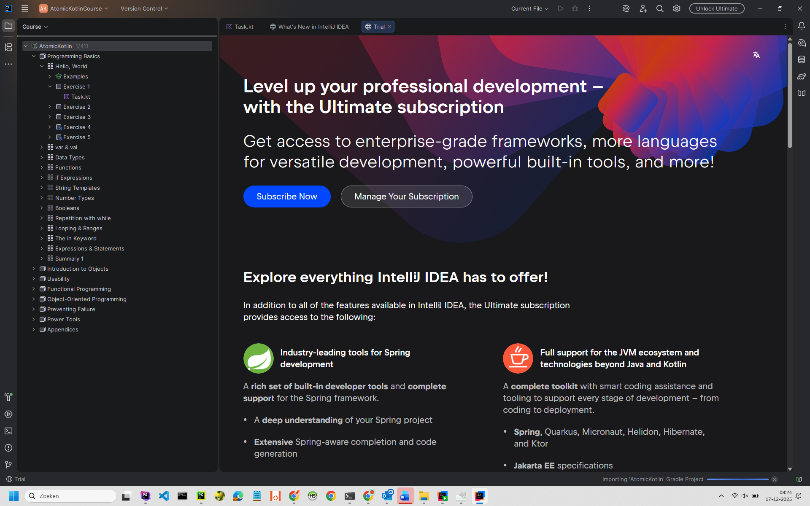Open the Database tool window
The height and width of the screenshot is (506, 810).
click(801, 60)
